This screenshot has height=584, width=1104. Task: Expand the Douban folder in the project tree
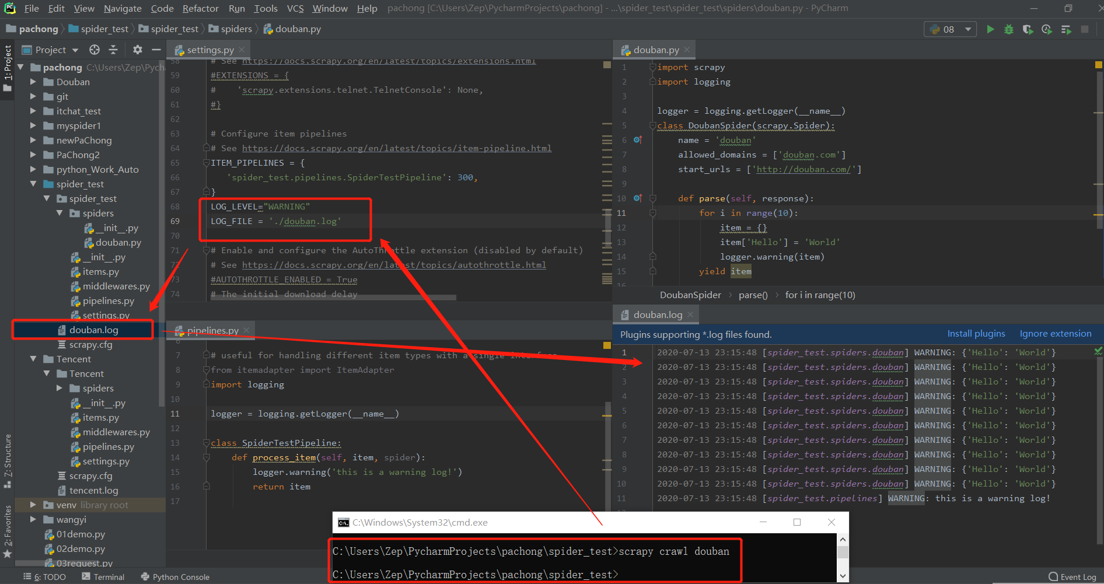[33, 82]
